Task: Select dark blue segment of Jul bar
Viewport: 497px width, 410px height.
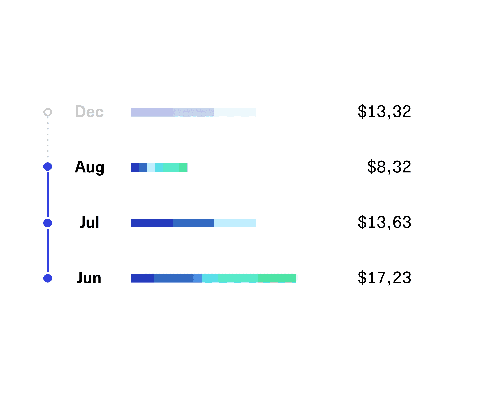Action: point(152,223)
